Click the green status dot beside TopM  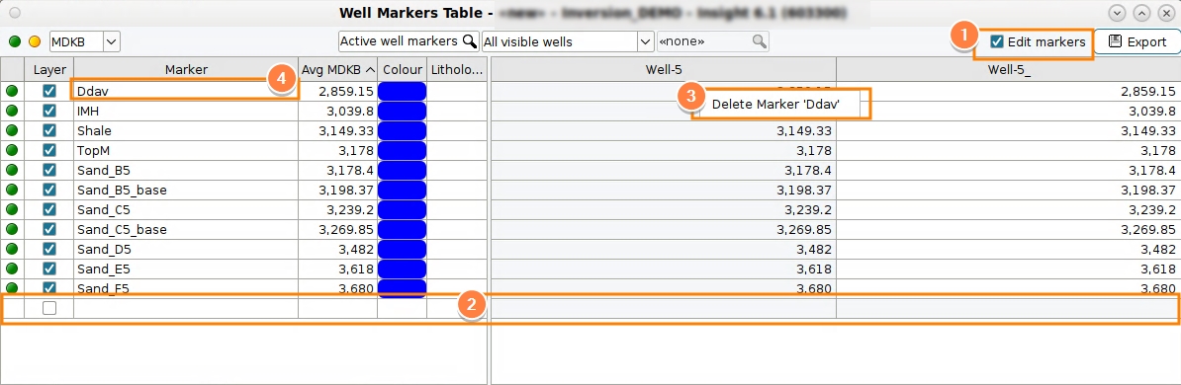point(11,150)
